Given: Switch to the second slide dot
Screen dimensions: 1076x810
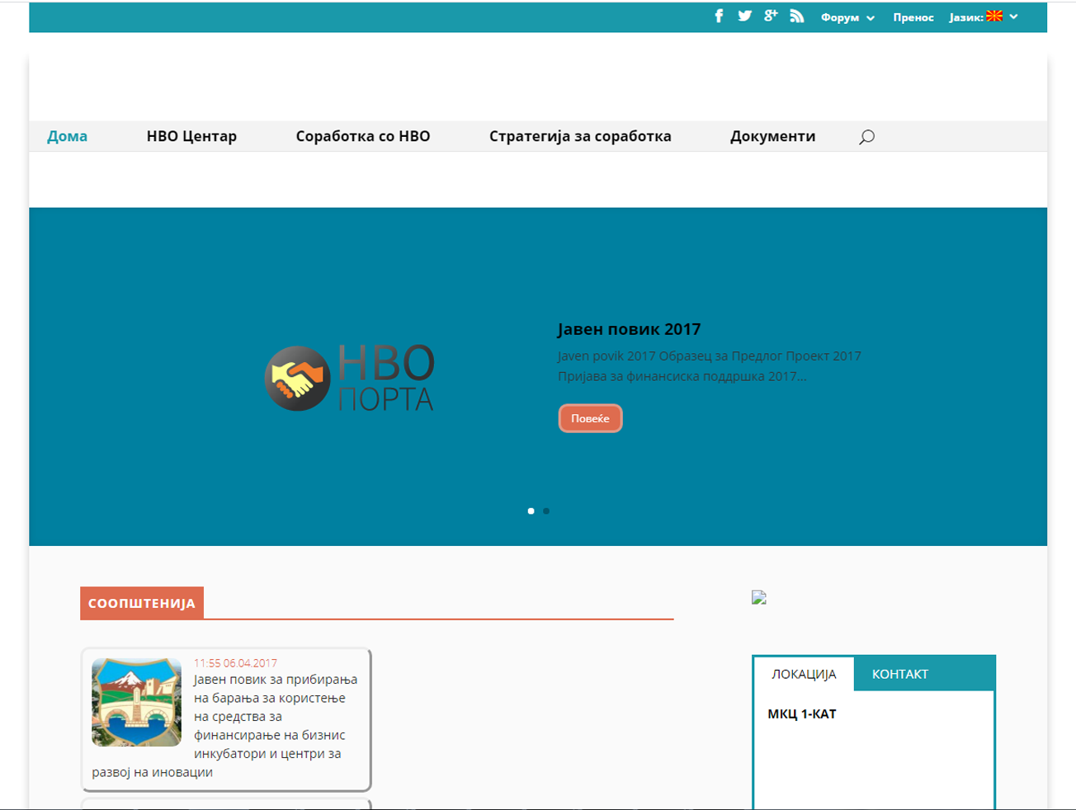Looking at the screenshot, I should [546, 511].
